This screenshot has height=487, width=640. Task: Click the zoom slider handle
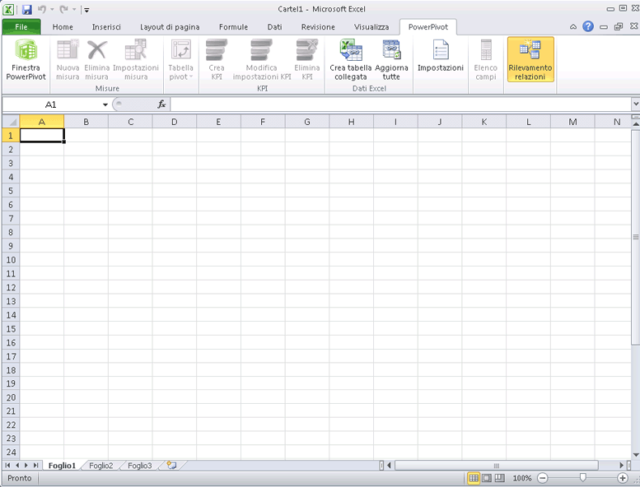click(x=583, y=478)
